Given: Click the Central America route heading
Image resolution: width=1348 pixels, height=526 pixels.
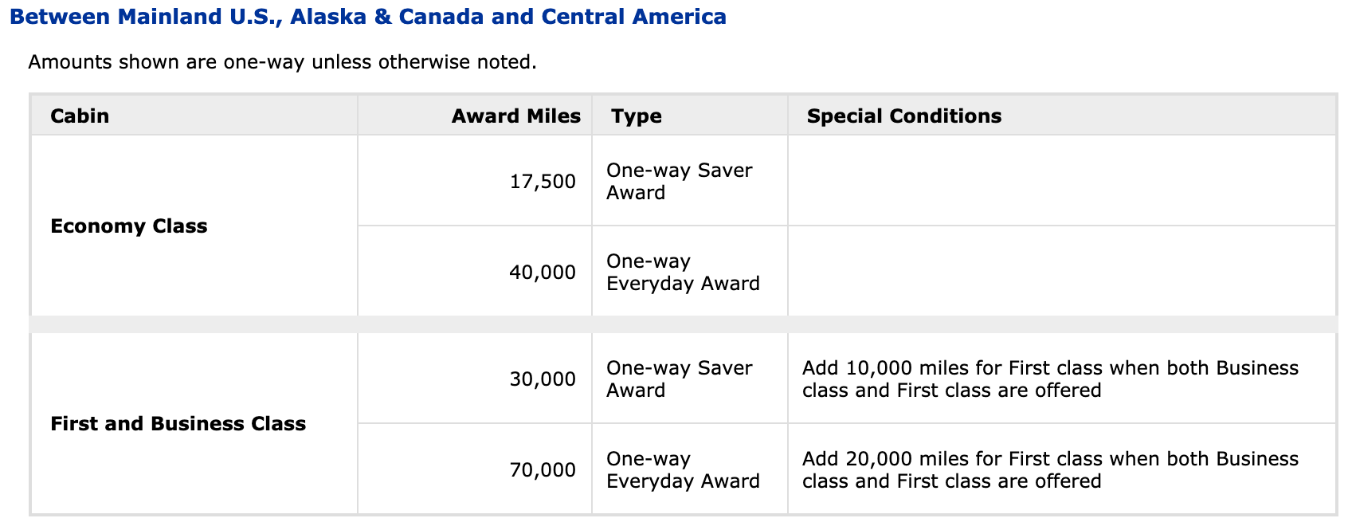Looking at the screenshot, I should [367, 17].
